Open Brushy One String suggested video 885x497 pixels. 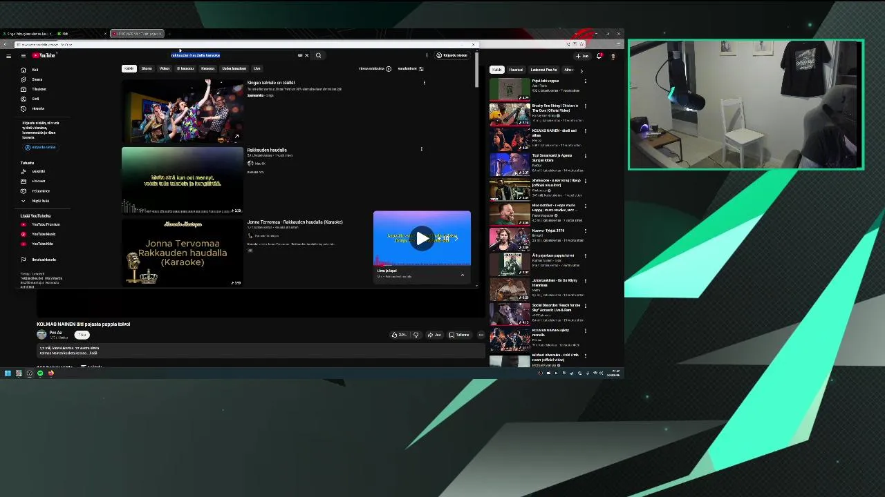tap(510, 114)
